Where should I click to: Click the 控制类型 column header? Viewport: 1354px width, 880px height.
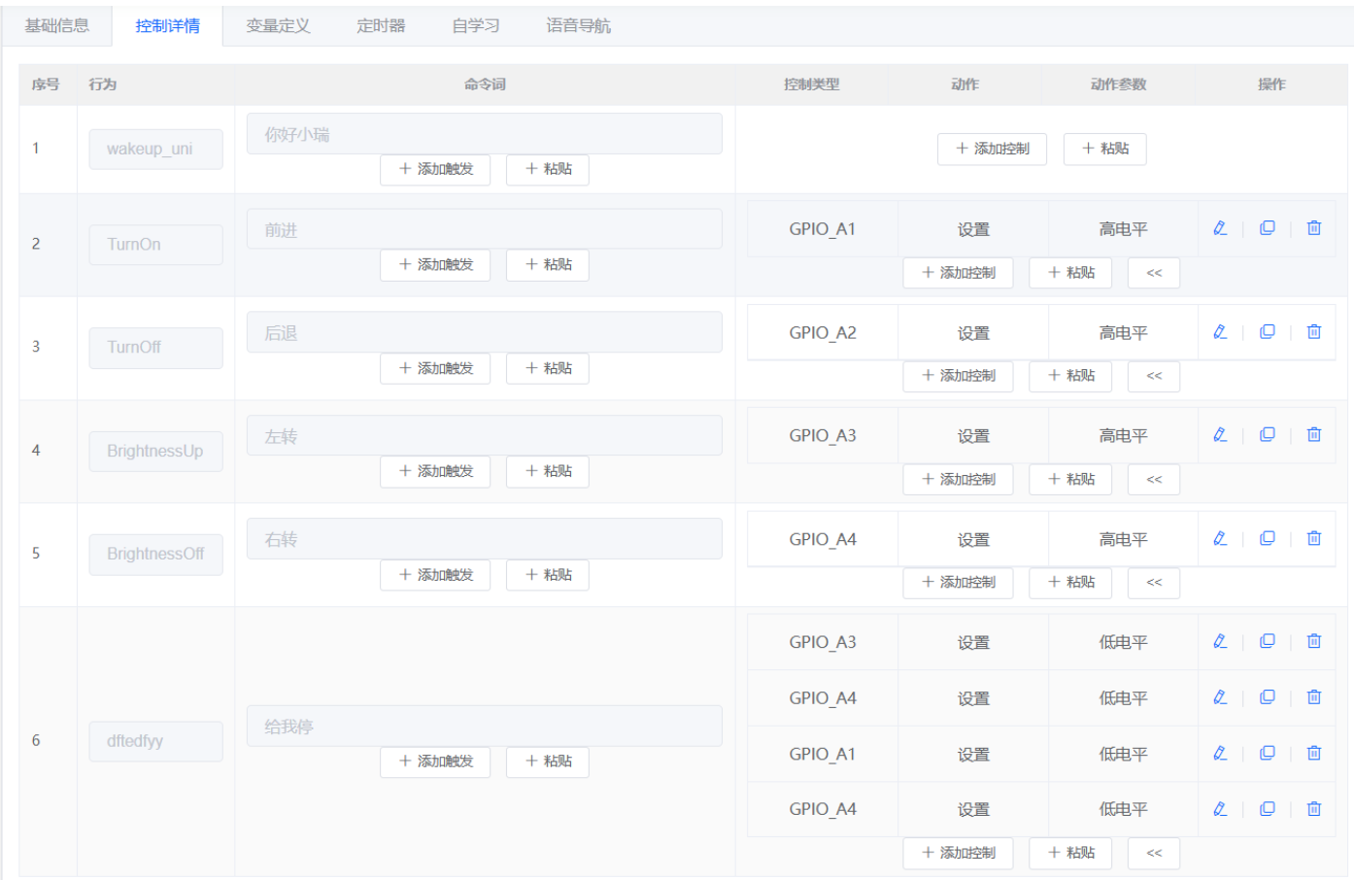click(x=812, y=85)
